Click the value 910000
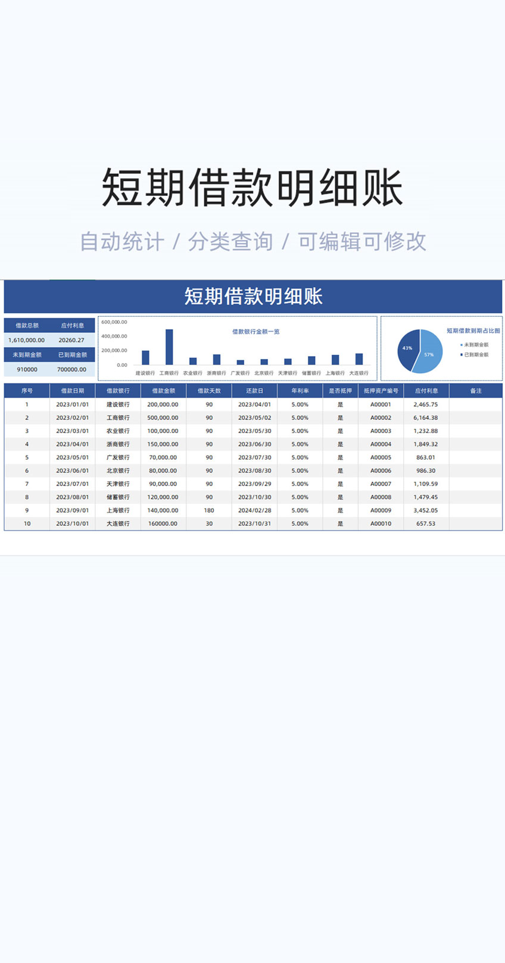The width and height of the screenshot is (505, 963). pos(27,369)
